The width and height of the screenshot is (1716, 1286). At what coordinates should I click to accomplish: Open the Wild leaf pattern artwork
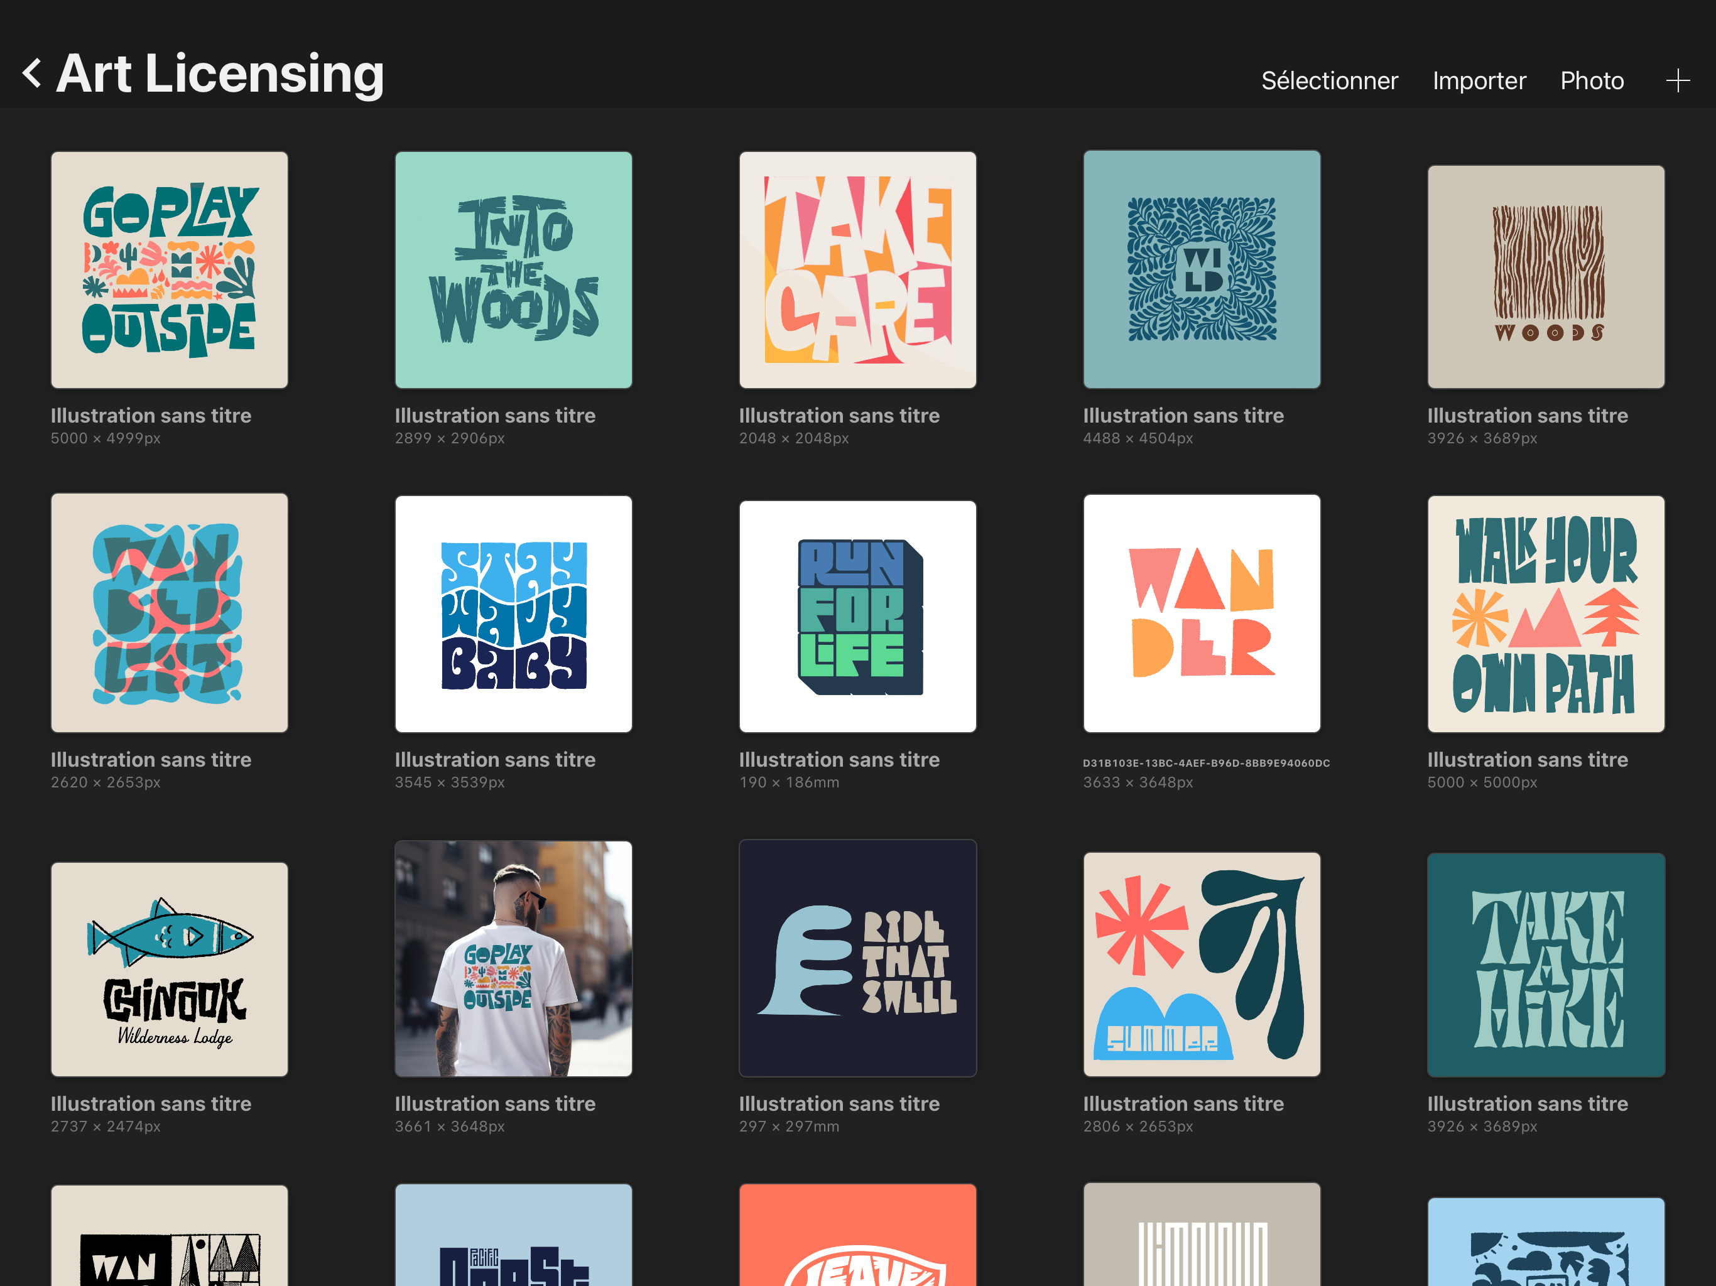click(1202, 270)
